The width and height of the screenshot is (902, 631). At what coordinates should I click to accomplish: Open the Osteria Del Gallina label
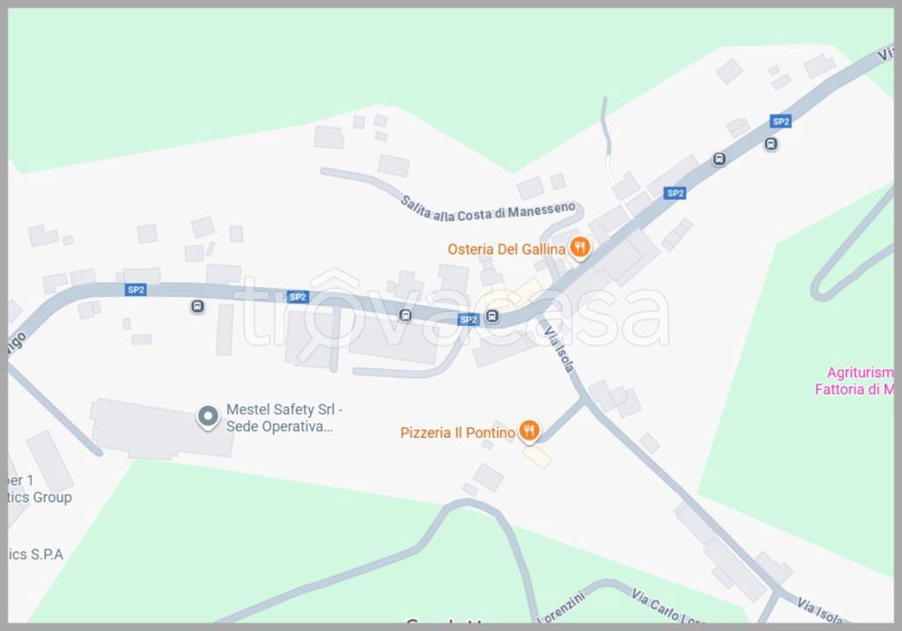(506, 249)
